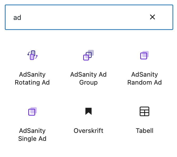Click the AdSanity Random Ad icon
177x157 pixels.
[144, 55]
